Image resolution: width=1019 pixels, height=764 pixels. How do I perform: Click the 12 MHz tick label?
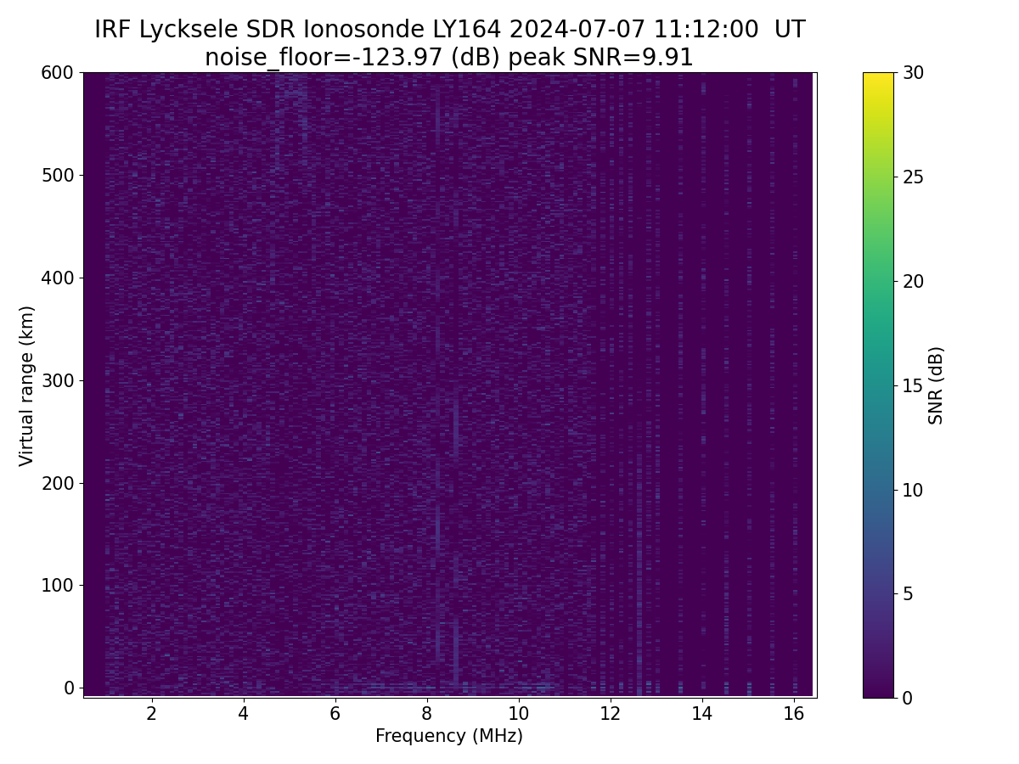pyautogui.click(x=611, y=713)
